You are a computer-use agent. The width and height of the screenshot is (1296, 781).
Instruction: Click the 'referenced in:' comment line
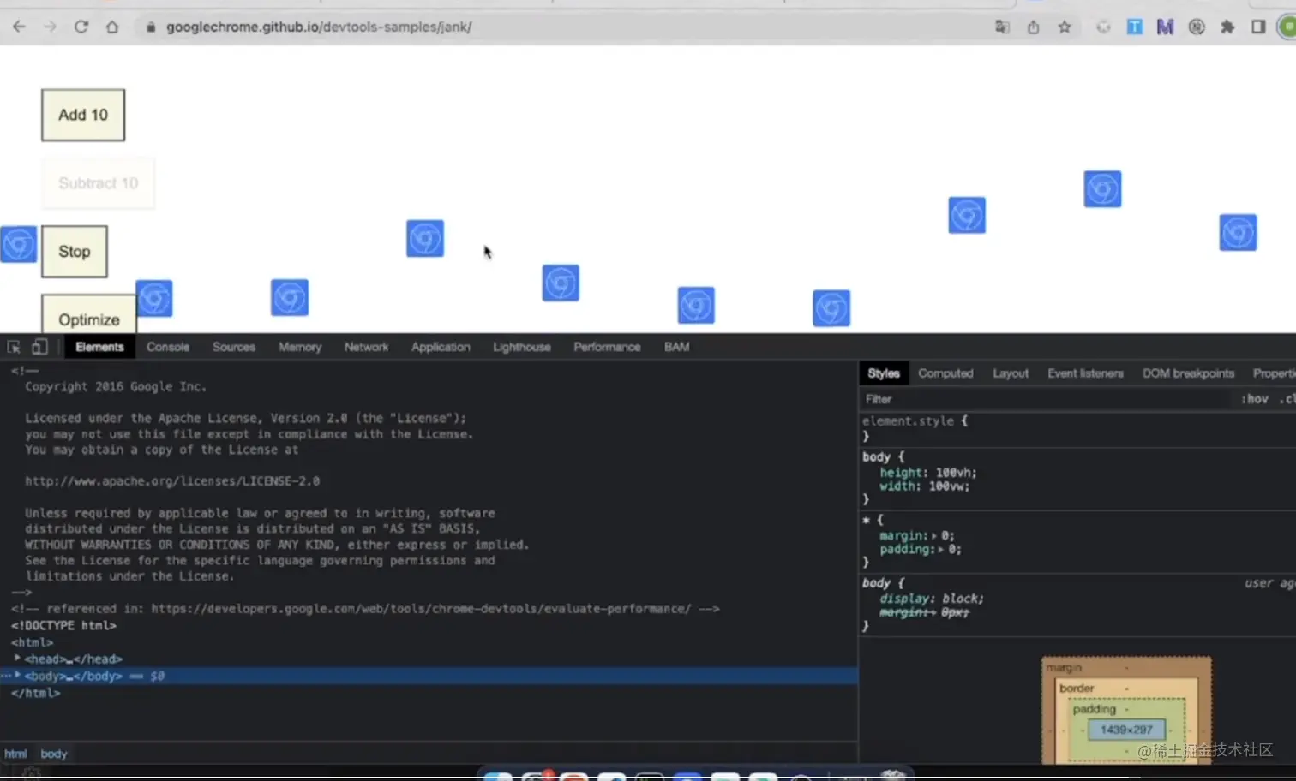(x=365, y=609)
